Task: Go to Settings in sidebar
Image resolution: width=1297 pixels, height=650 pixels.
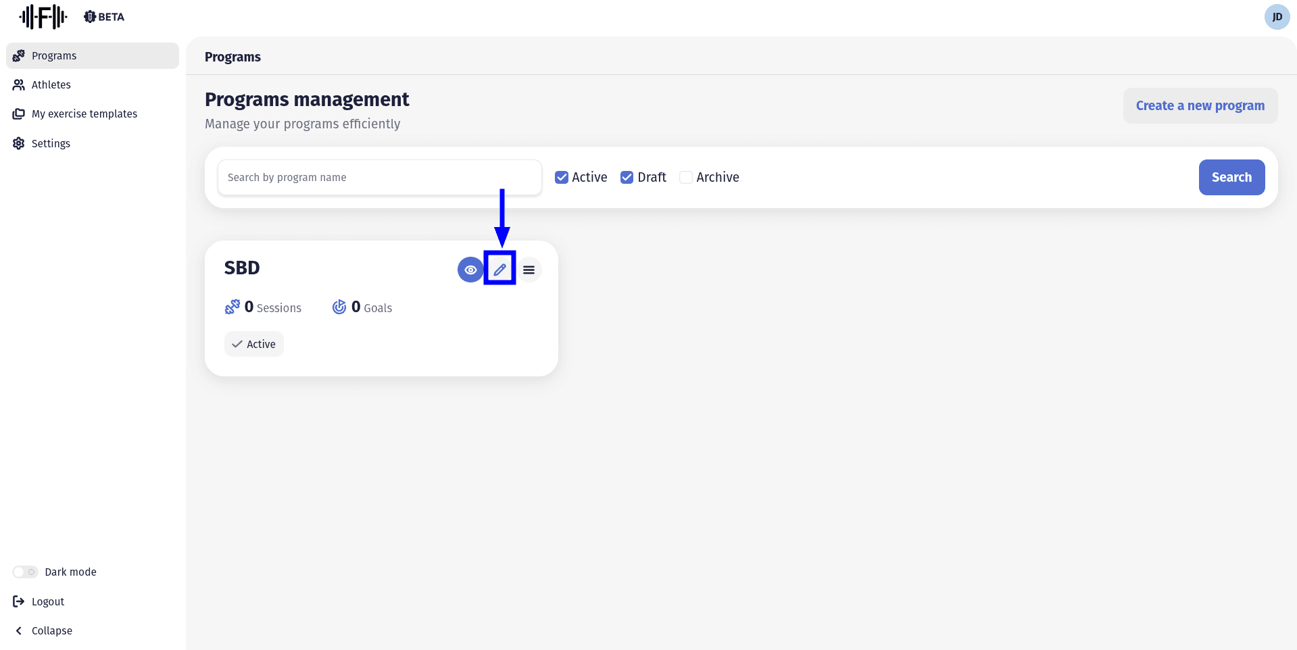Action: tap(51, 143)
